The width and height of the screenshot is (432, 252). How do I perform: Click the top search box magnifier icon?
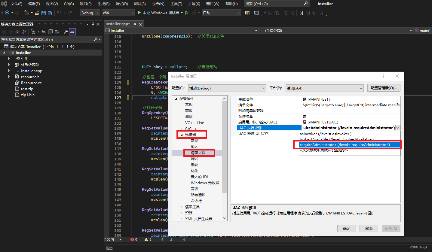click(x=305, y=4)
